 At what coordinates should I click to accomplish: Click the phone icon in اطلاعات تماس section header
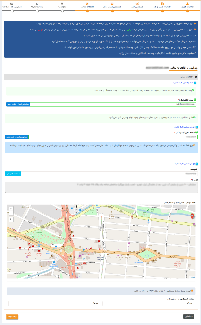pyautogui.click(x=196, y=77)
